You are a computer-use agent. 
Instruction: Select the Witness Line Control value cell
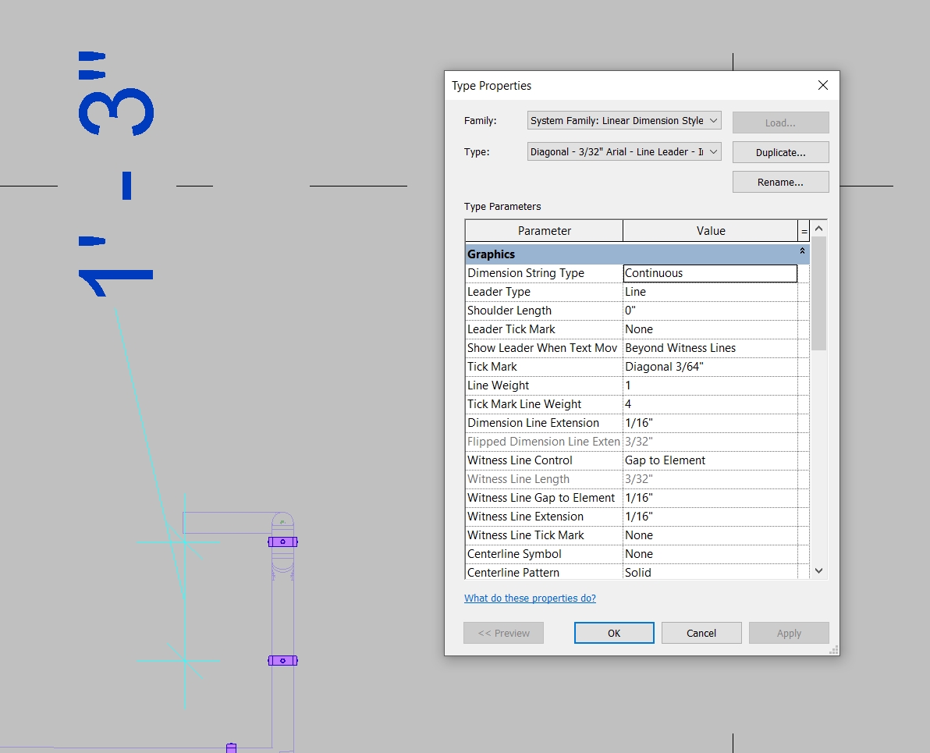710,460
